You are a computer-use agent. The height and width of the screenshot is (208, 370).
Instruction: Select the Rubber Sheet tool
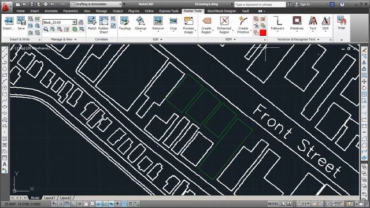[x=103, y=25]
